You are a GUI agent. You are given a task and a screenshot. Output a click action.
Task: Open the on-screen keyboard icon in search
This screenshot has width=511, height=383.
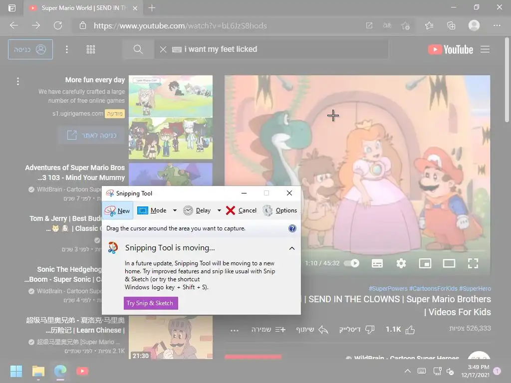pyautogui.click(x=177, y=49)
